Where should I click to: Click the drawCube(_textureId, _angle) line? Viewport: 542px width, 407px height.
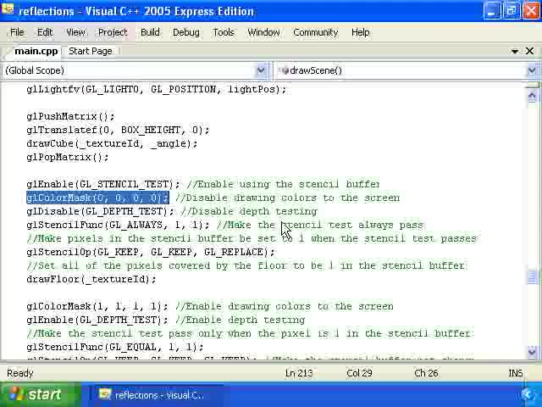112,143
